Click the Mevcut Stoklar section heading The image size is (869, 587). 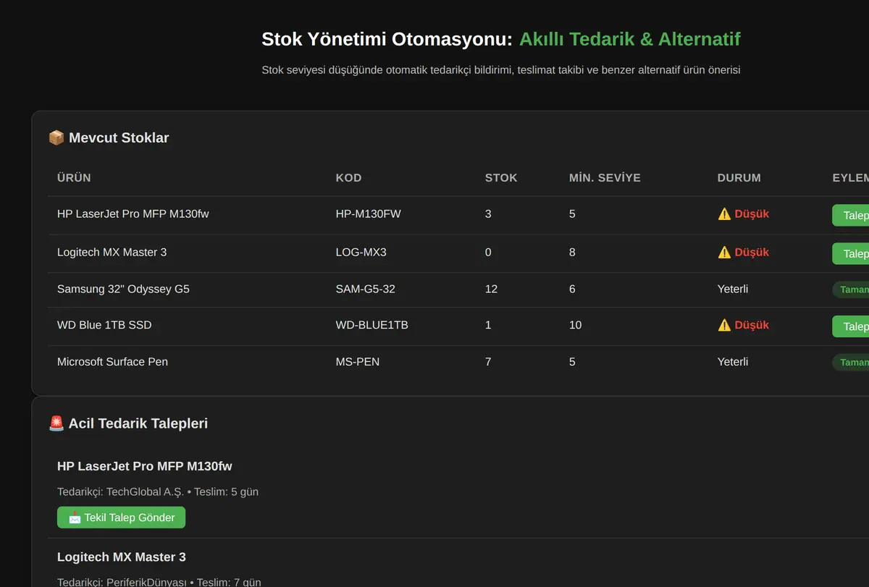pyautogui.click(x=109, y=138)
